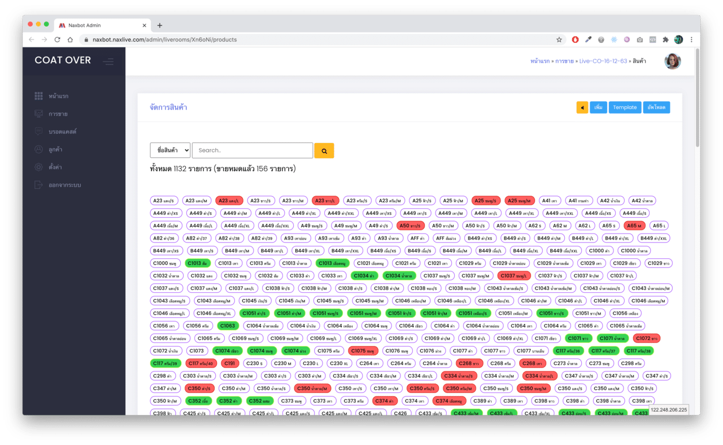This screenshot has width=723, height=445.
Task: Select the green C1034 ดำ product tag
Action: (365, 275)
